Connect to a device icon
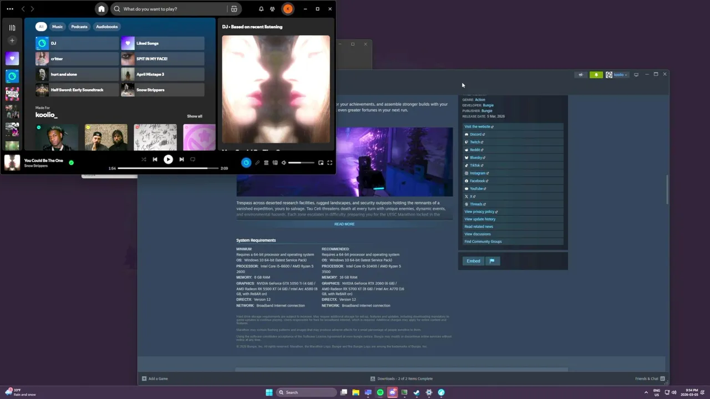Image resolution: width=710 pixels, height=399 pixels. click(x=275, y=162)
